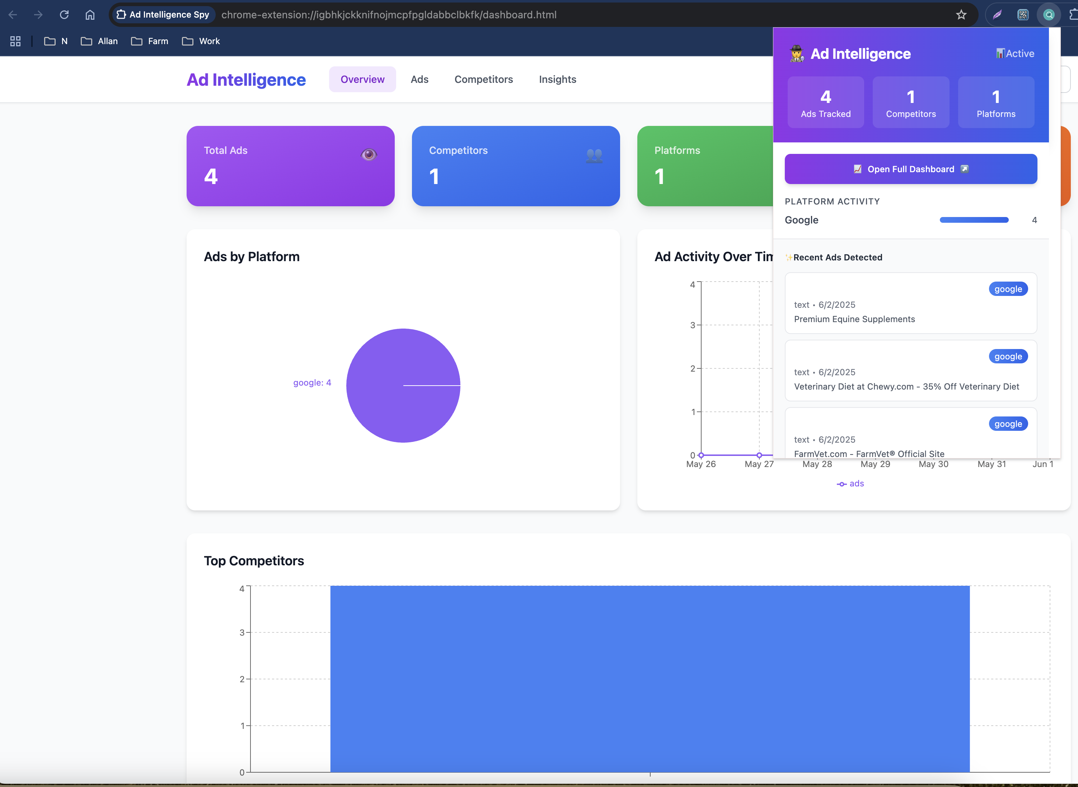1078x787 pixels.
Task: Click the home icon in browser toolbar
Action: click(x=90, y=15)
